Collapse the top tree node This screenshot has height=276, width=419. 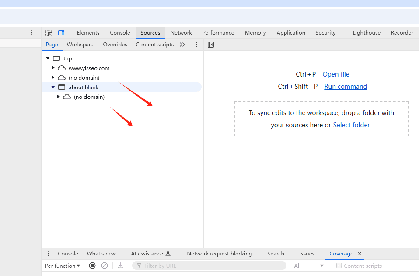(x=48, y=58)
